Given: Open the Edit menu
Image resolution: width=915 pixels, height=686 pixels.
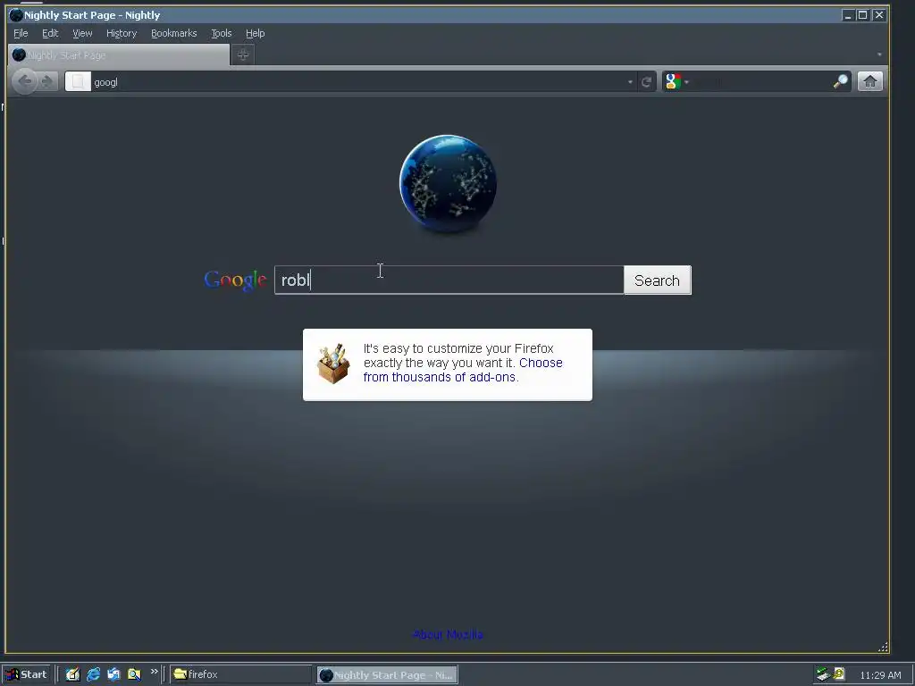Looking at the screenshot, I should [x=50, y=33].
